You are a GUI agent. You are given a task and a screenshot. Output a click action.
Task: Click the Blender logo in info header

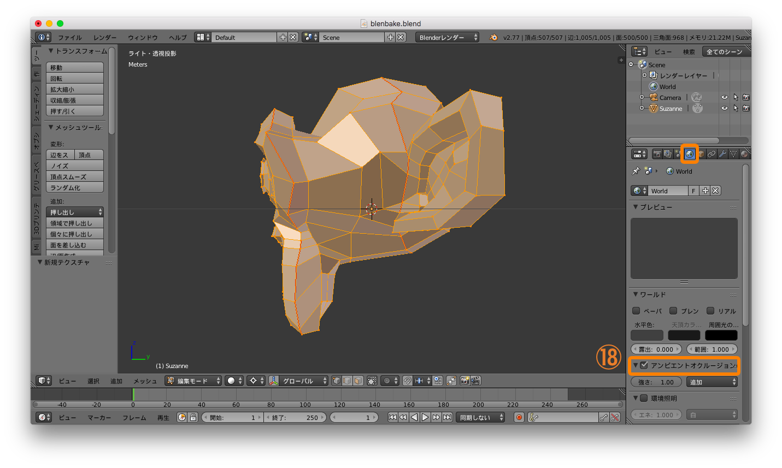tap(493, 37)
